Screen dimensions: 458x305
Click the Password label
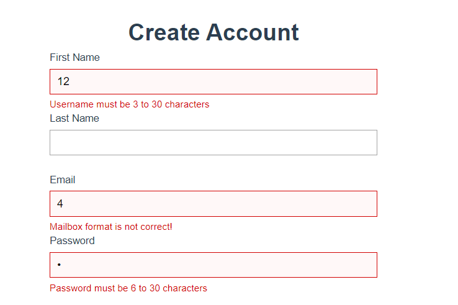72,241
